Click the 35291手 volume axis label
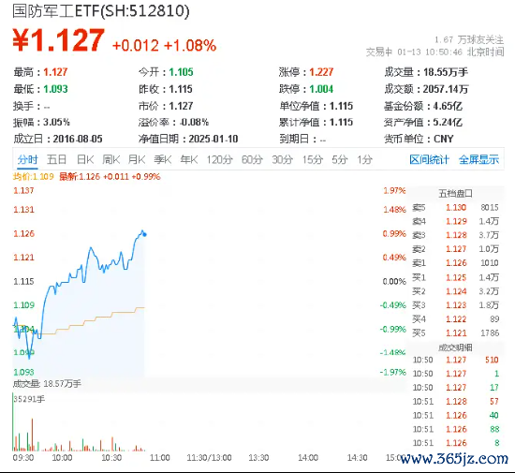 click(x=29, y=399)
